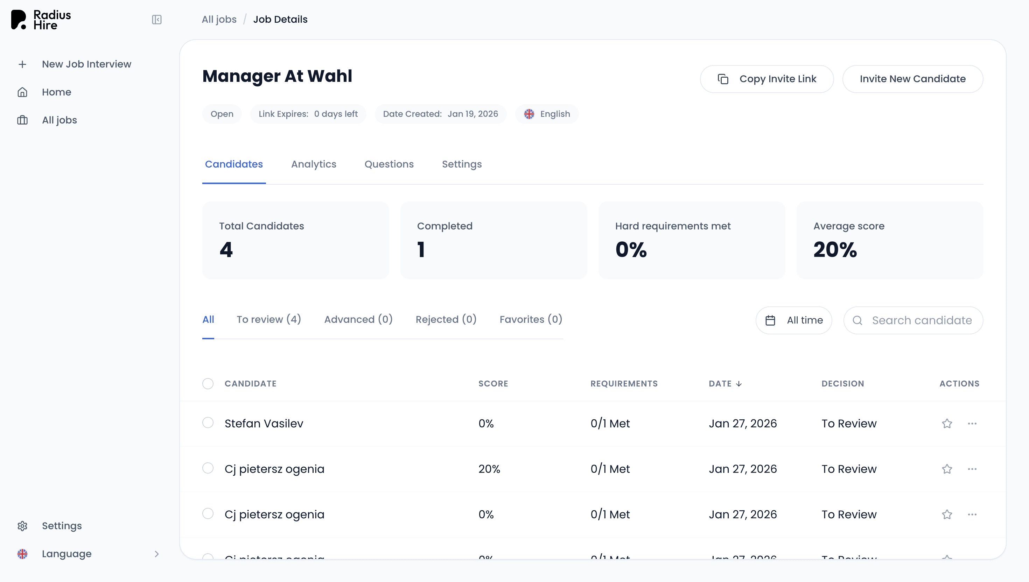
Task: Switch to the Analytics tab
Action: point(314,164)
